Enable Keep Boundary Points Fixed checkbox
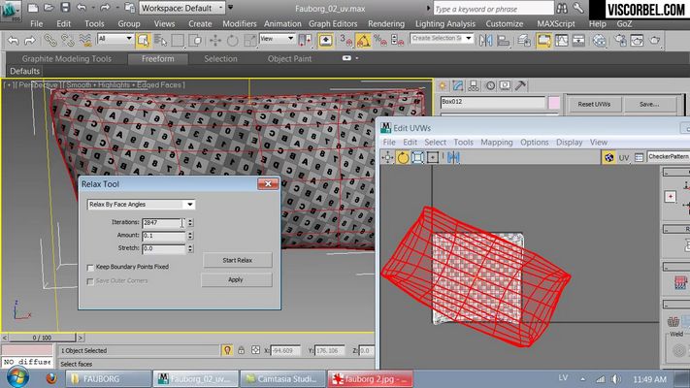This screenshot has width=690, height=388. [90, 268]
